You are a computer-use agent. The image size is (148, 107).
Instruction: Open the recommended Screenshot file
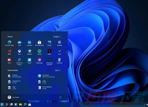pos(14,82)
